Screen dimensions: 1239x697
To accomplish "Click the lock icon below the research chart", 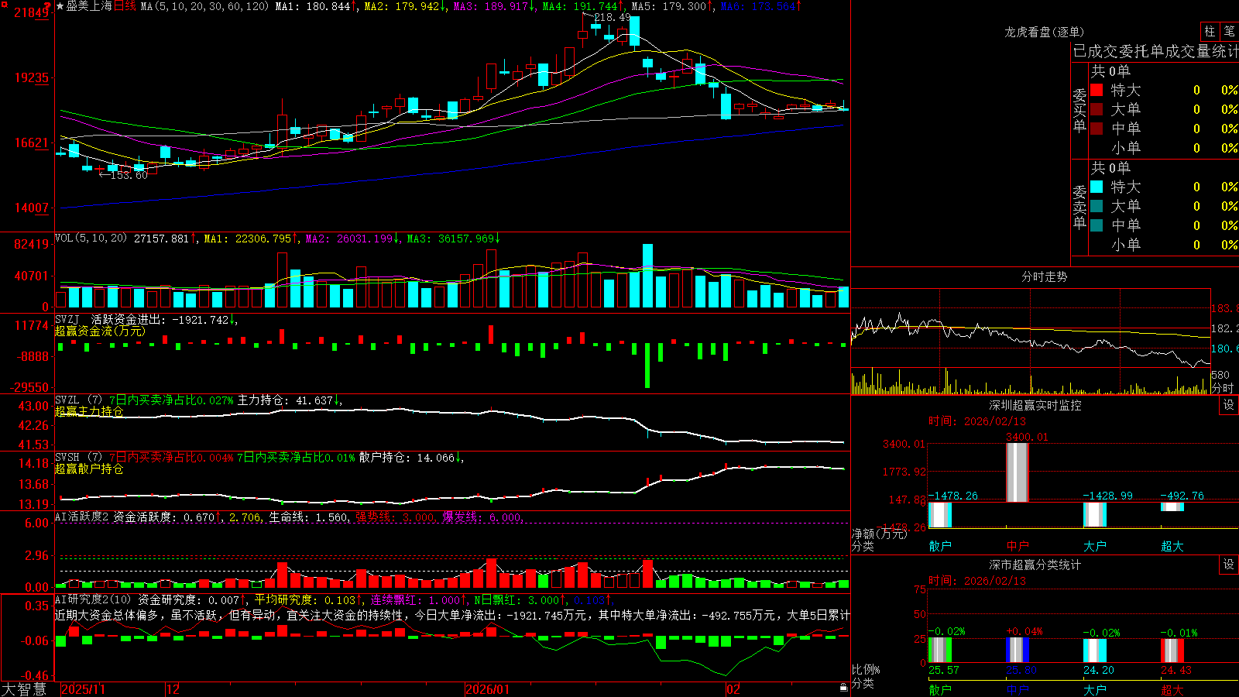I will point(843,688).
